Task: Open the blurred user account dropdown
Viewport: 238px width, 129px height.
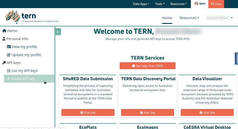Action: point(219,18)
